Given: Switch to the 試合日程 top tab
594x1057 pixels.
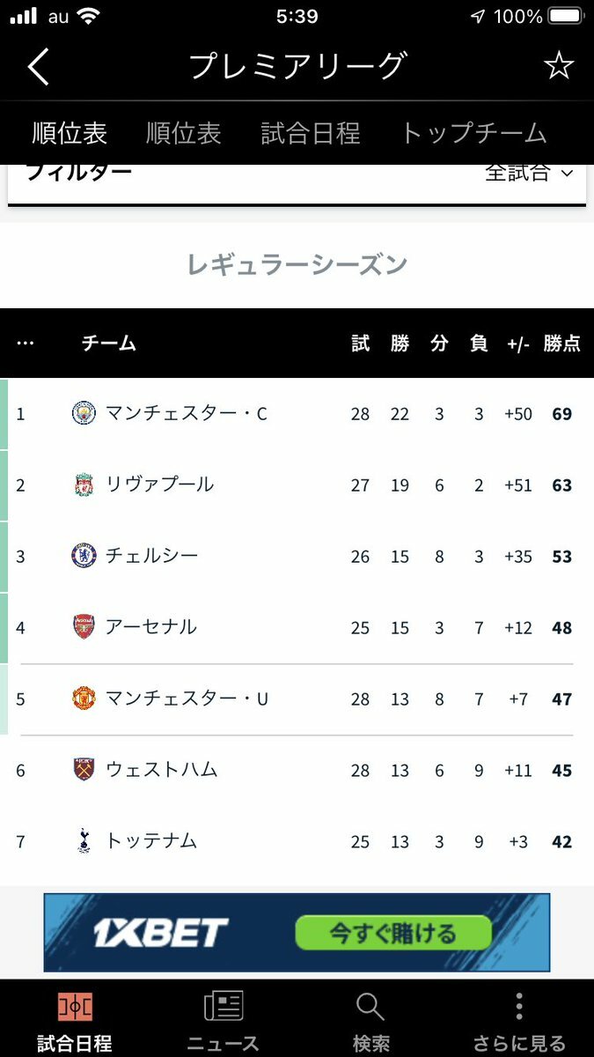Looking at the screenshot, I should (311, 133).
